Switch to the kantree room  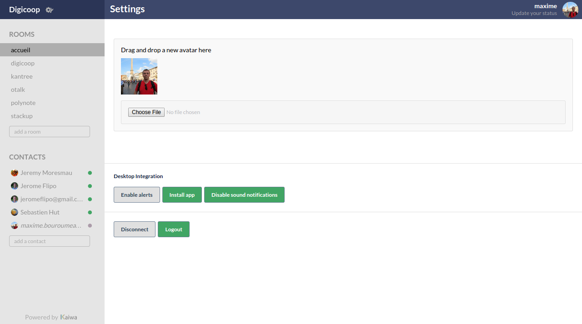(x=52, y=76)
